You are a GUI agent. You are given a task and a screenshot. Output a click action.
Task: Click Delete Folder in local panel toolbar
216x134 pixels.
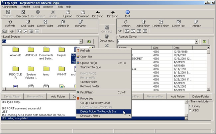(x=45, y=24)
